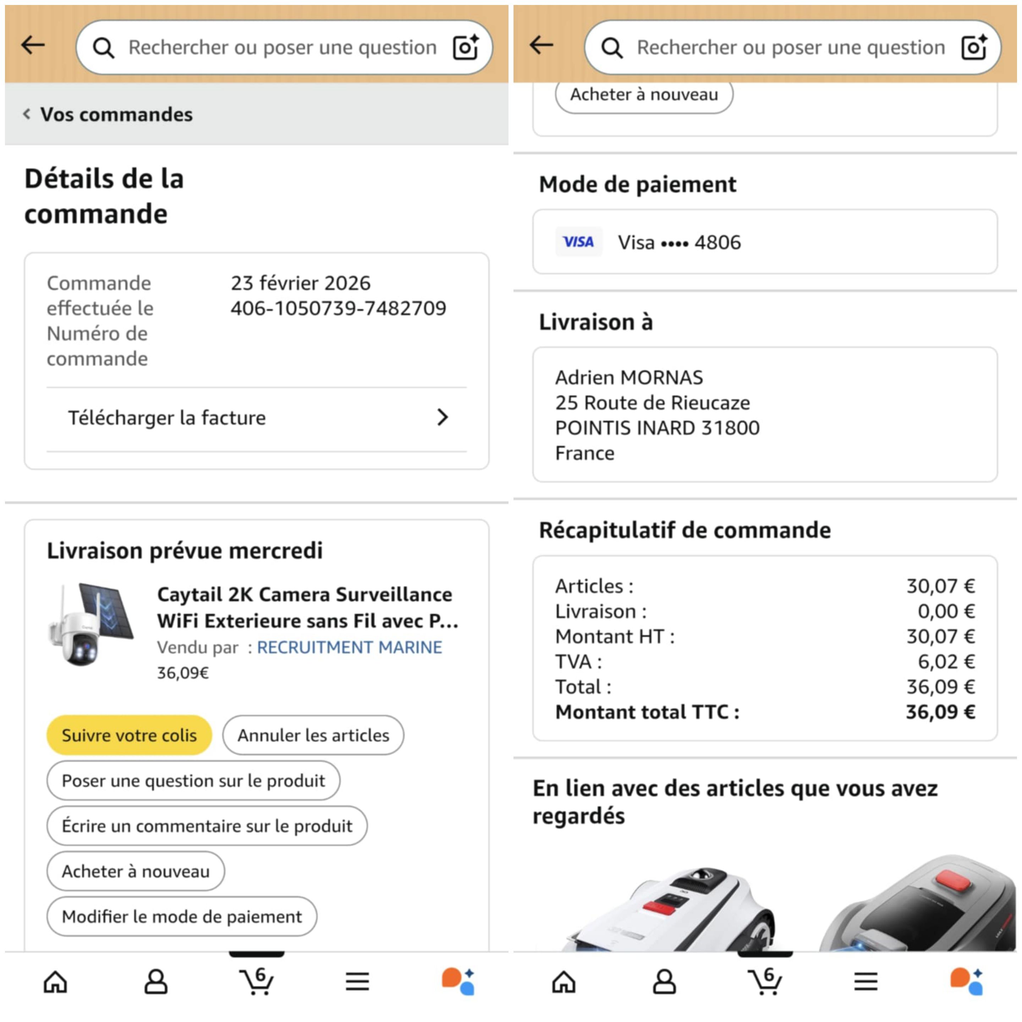
Task: Open the Visa 4806 payment card
Action: point(764,242)
